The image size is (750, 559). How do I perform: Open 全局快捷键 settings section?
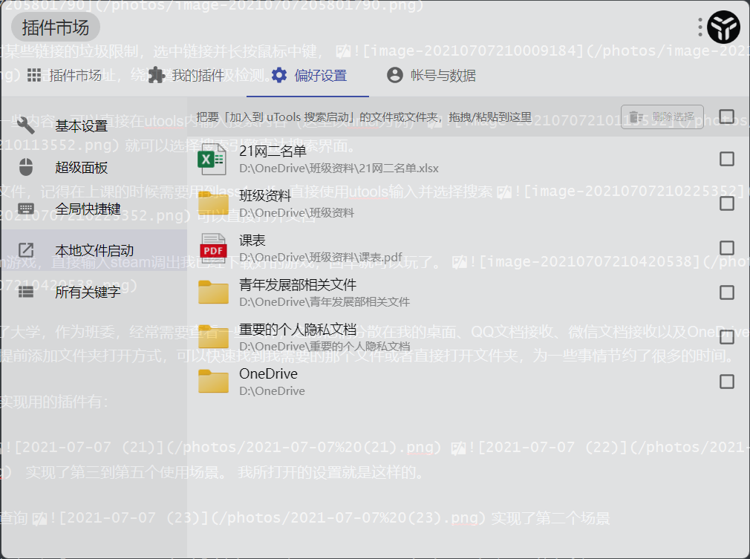point(87,209)
